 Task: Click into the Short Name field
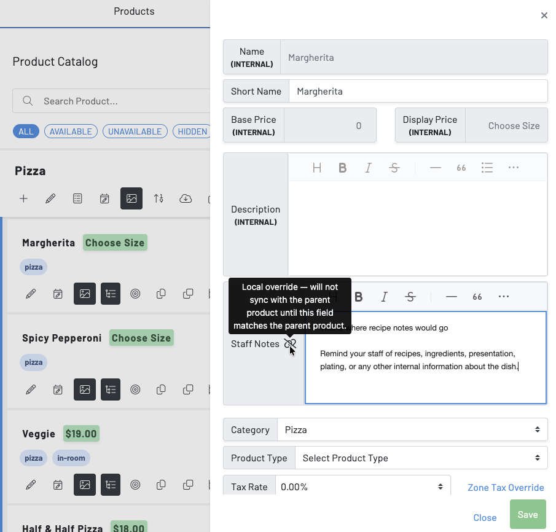418,91
